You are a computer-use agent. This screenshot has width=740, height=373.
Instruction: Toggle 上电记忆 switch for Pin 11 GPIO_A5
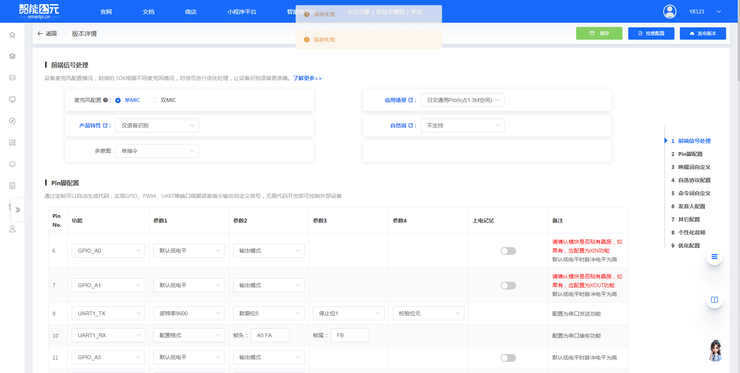pyautogui.click(x=508, y=358)
